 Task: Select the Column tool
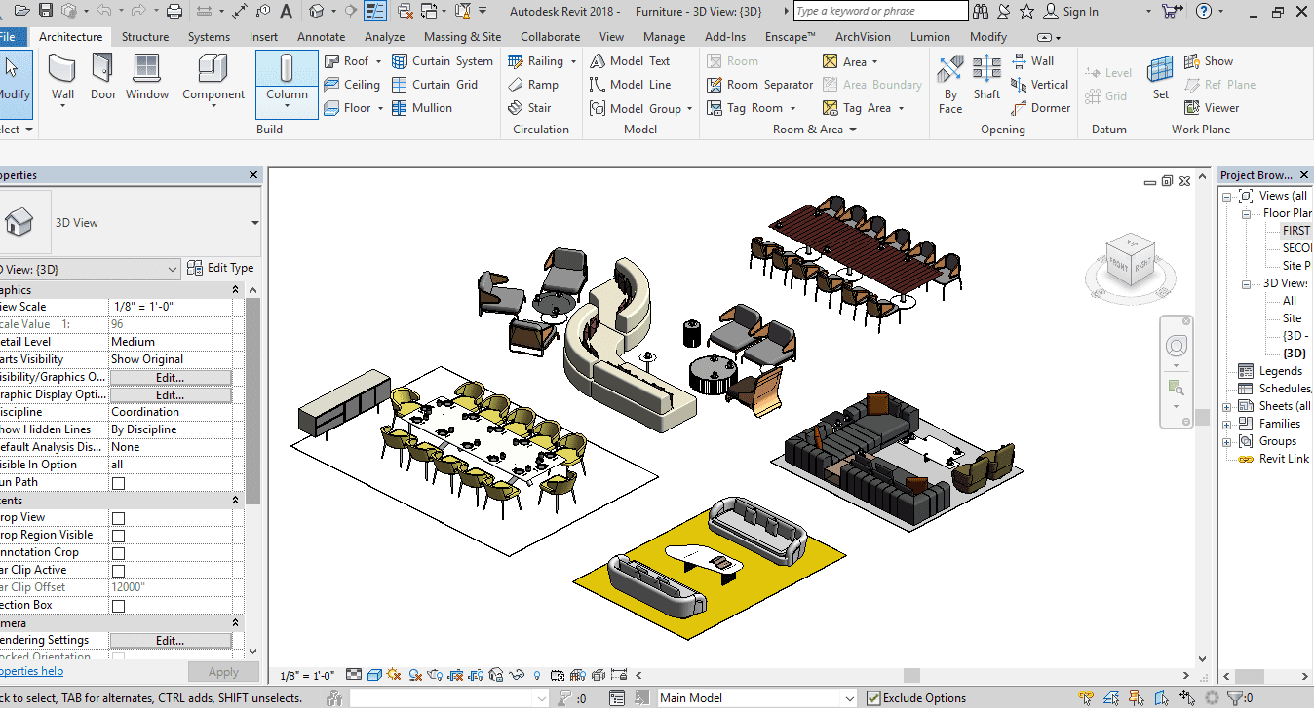287,78
